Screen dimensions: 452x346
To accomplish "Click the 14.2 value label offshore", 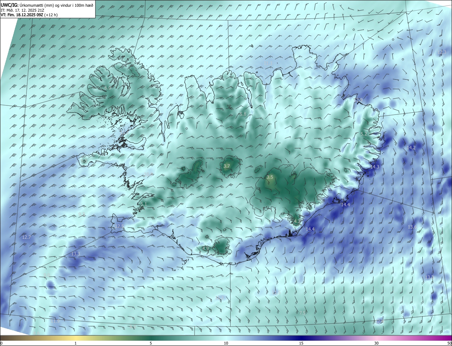I will 411,148.
